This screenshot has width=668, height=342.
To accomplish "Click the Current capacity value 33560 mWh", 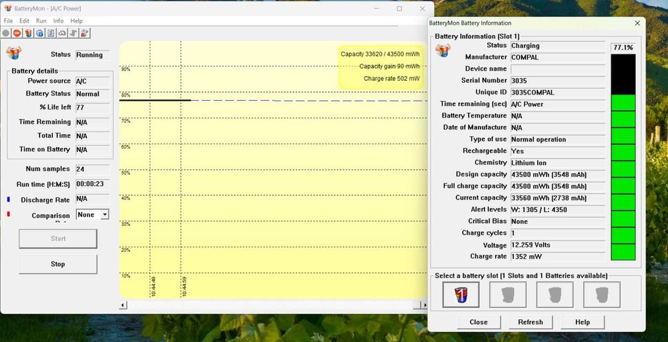I will coord(558,198).
